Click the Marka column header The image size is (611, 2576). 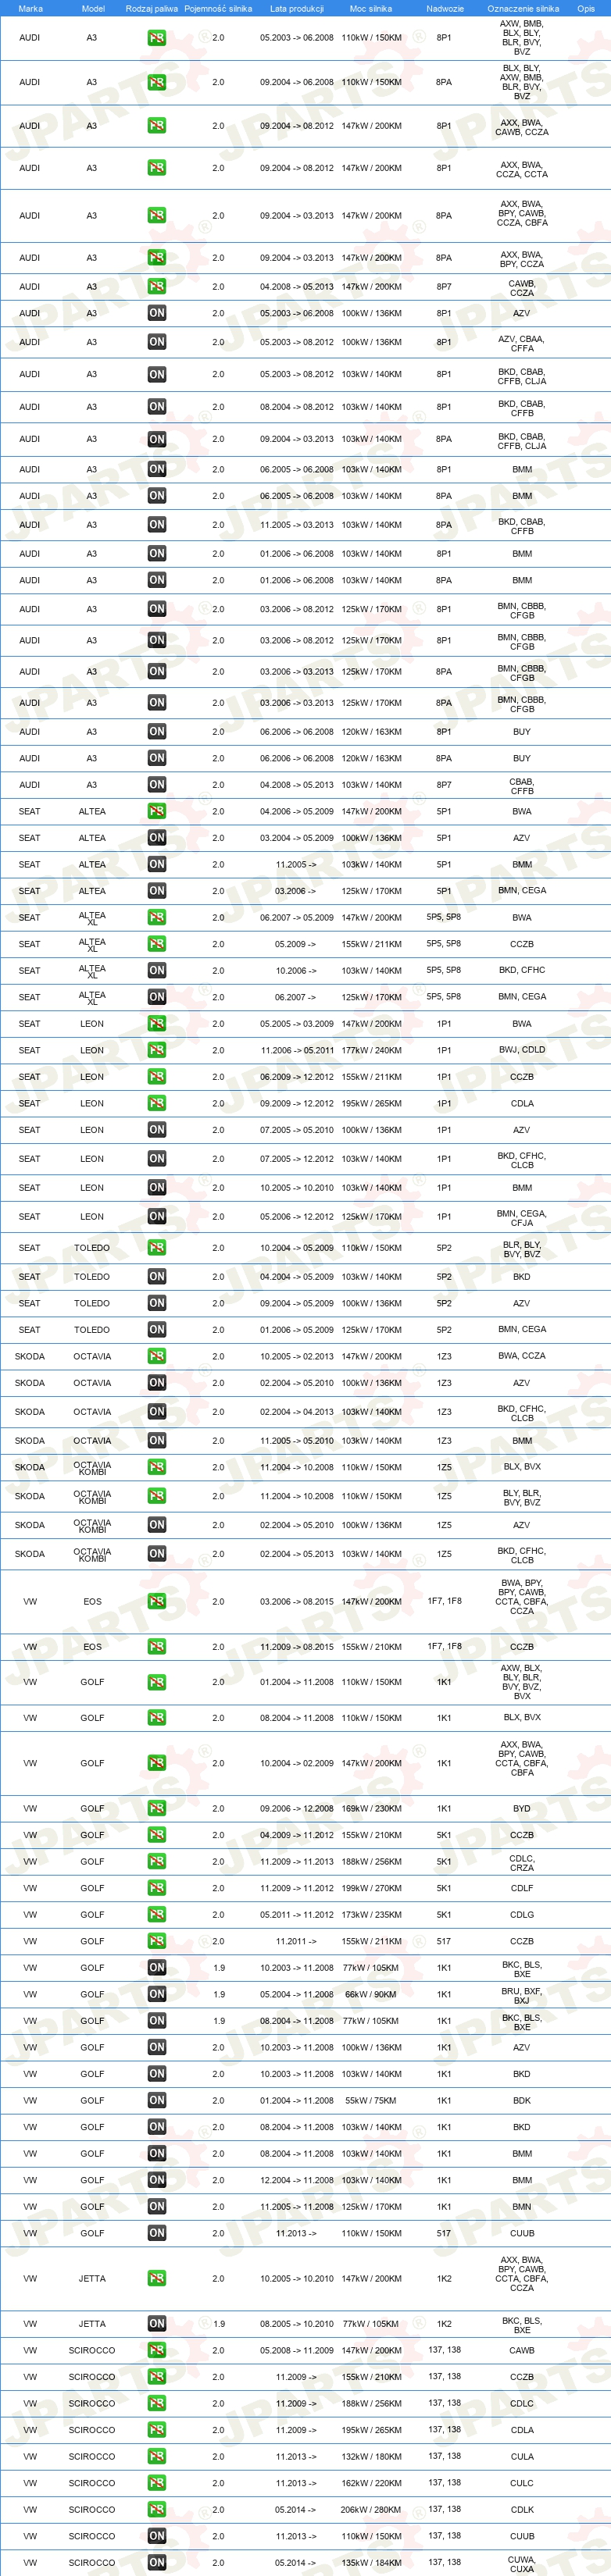coord(30,8)
